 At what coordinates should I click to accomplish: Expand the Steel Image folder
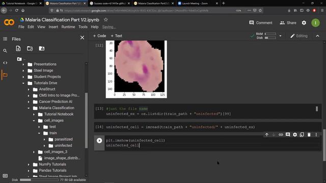click(23, 71)
